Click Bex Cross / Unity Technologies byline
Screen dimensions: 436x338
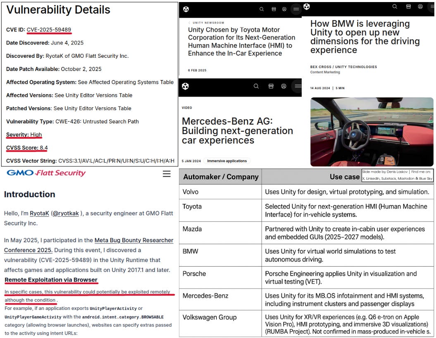coord(344,67)
